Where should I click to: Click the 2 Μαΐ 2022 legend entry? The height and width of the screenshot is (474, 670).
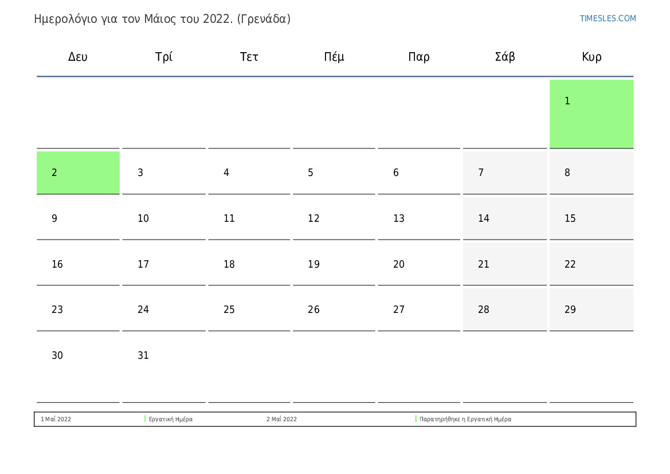[281, 420]
